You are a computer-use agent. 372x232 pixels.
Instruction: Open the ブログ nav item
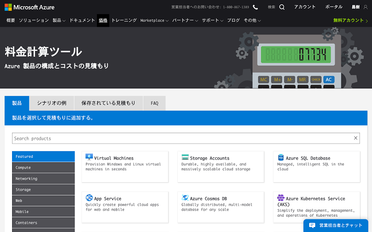click(234, 20)
